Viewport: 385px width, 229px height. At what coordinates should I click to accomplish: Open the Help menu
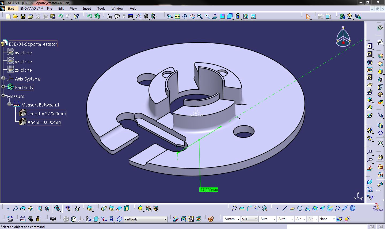click(x=133, y=9)
